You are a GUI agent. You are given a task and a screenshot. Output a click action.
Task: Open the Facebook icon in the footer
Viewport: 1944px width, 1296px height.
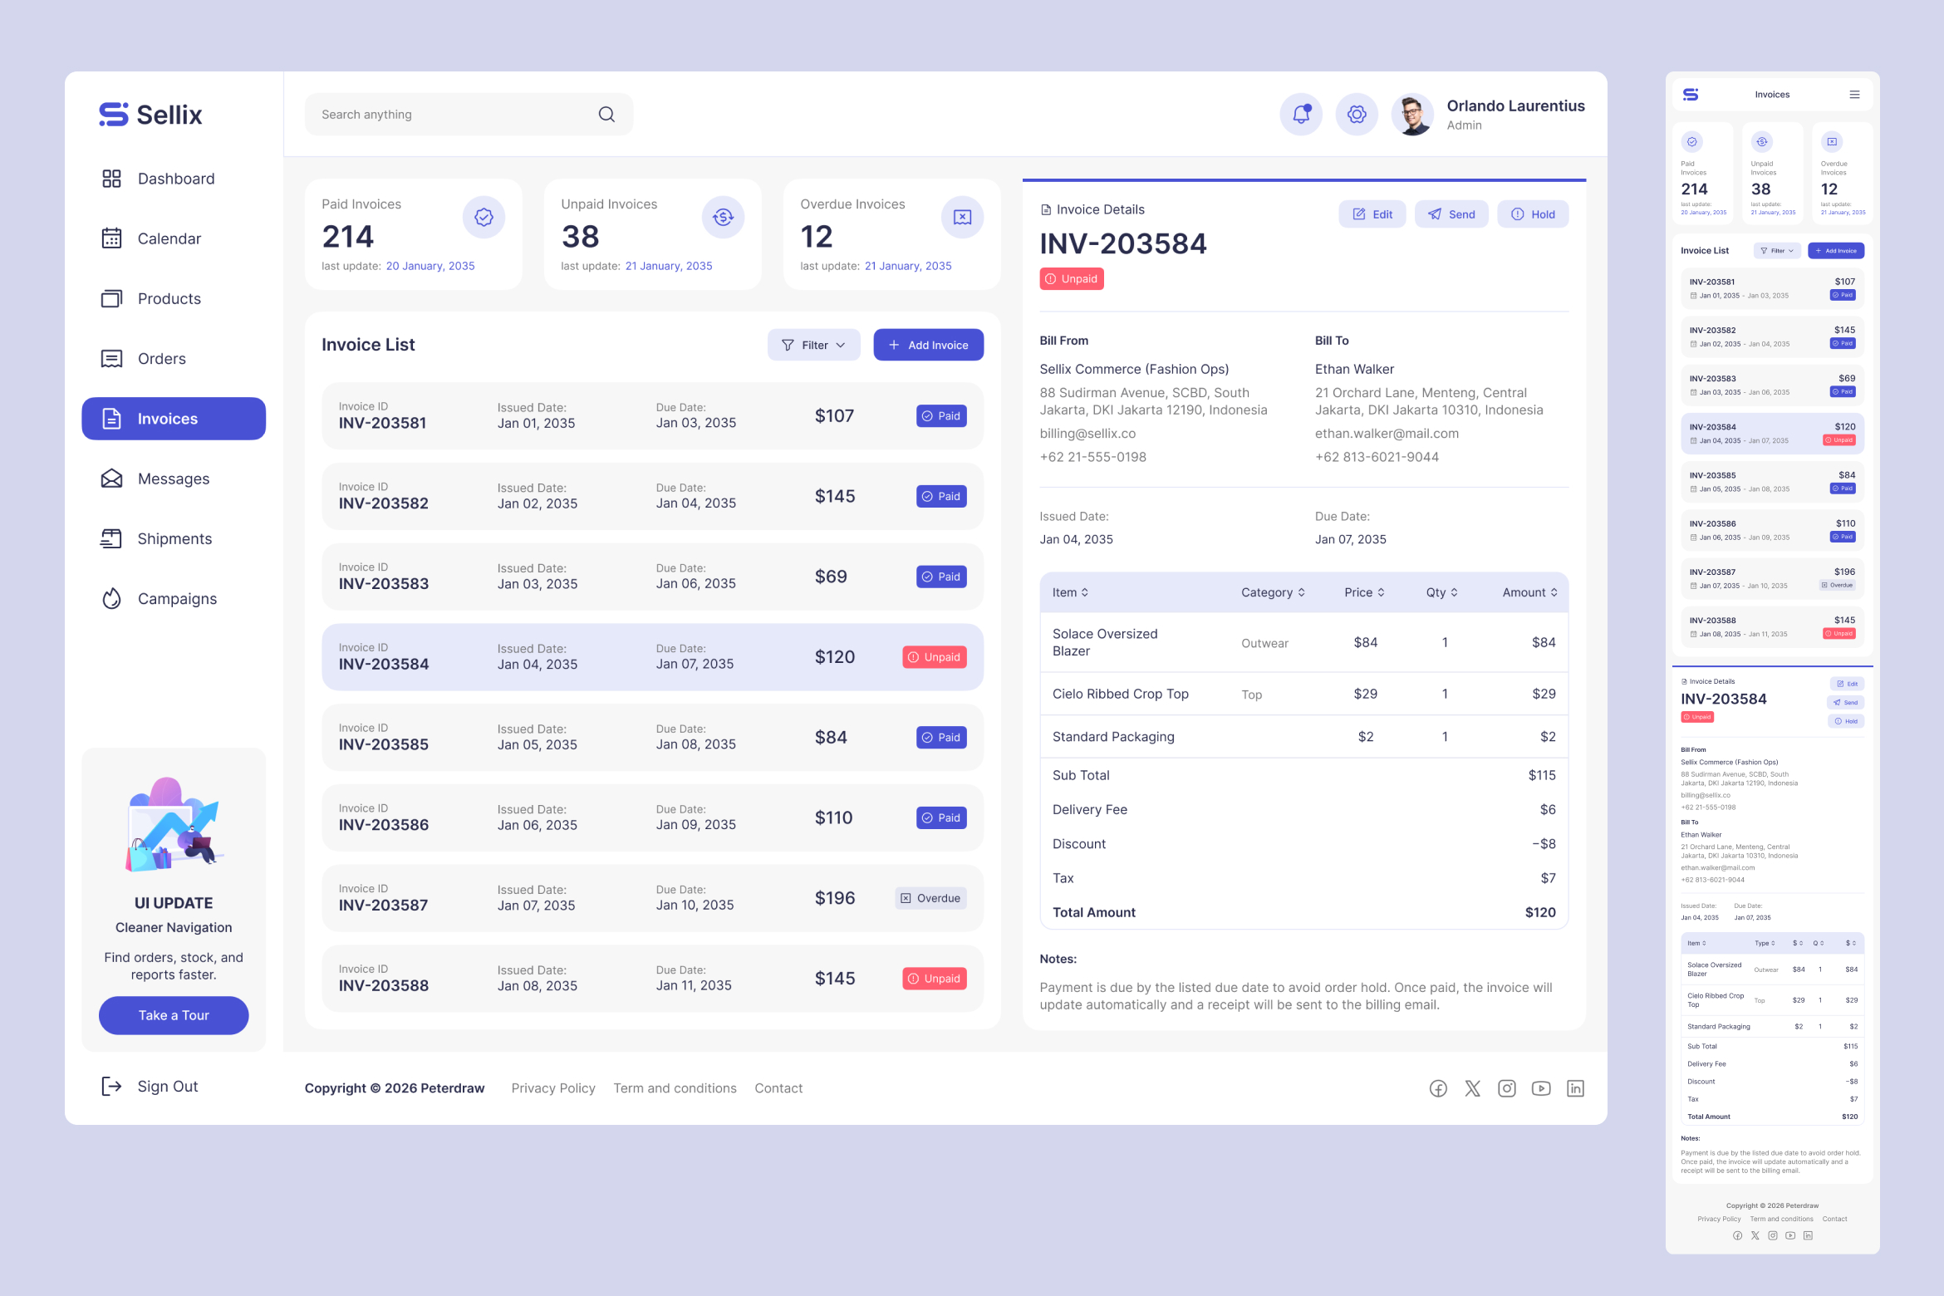pyautogui.click(x=1438, y=1088)
